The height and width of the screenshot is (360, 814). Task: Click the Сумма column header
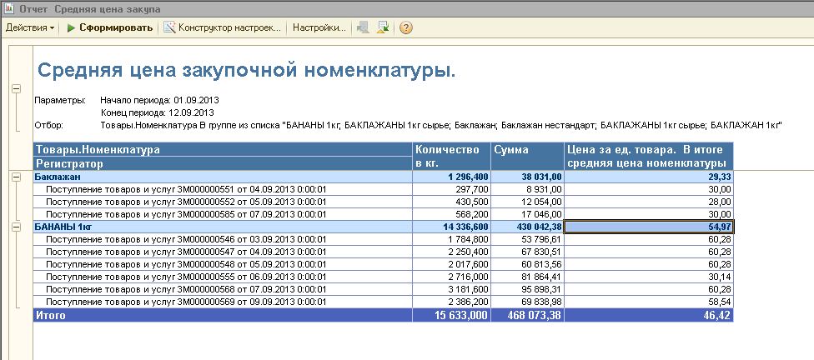click(x=527, y=157)
